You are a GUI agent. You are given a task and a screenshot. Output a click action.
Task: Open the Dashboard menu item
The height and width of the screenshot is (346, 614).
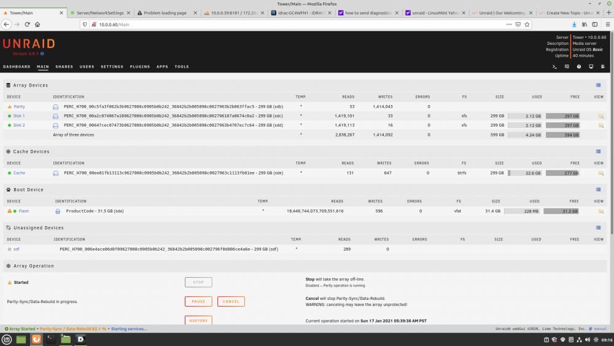point(17,66)
